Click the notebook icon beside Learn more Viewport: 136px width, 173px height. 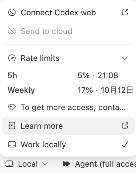tap(12, 126)
